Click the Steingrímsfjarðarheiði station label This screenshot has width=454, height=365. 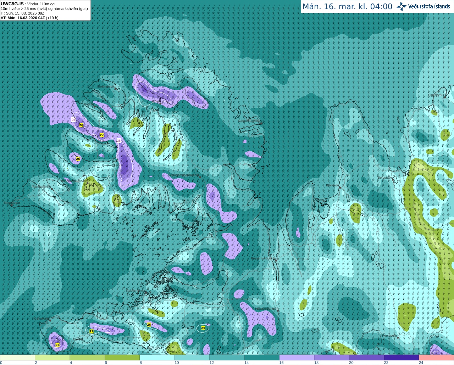184,175
